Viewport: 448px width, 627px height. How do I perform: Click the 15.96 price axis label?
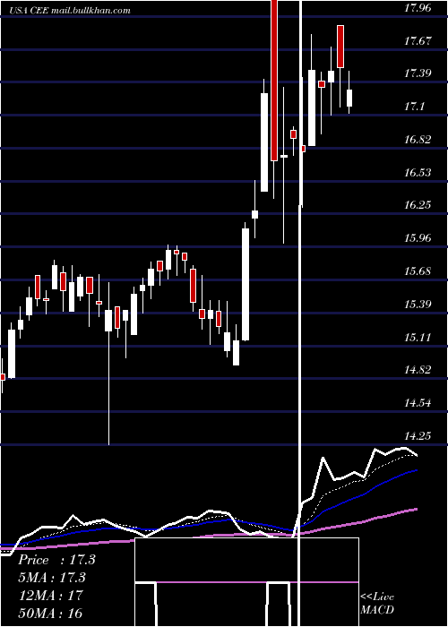(418, 239)
